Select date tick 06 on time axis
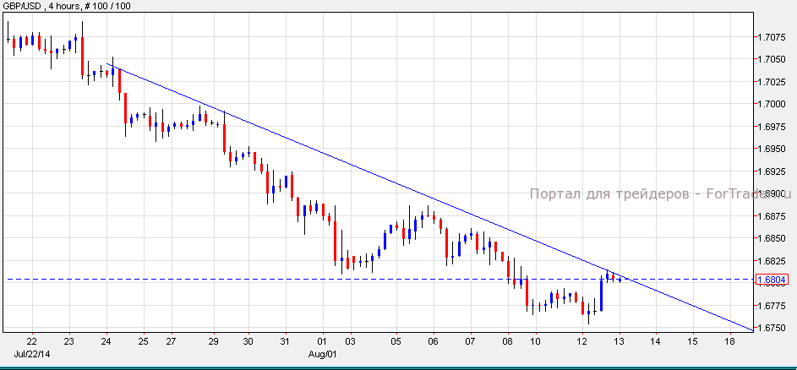Image resolution: width=797 pixels, height=370 pixels. click(x=434, y=341)
